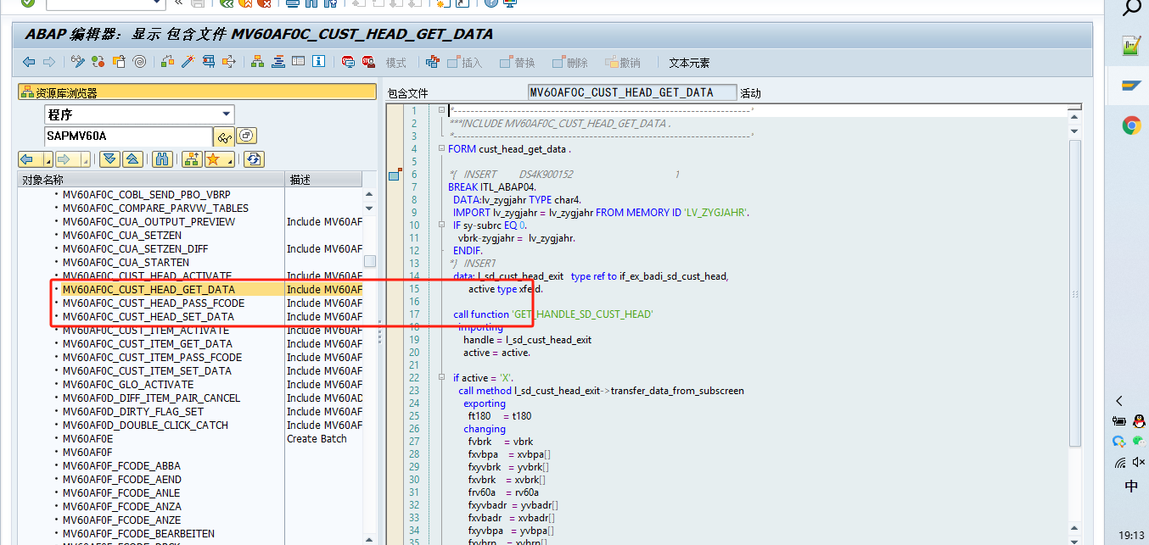Screen dimensions: 1149x545
Task: Click the SAPMV60A program name field
Action: pyautogui.click(x=128, y=136)
